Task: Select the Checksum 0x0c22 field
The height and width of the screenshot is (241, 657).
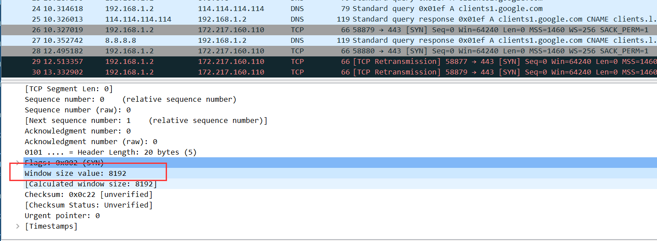Action: tap(89, 195)
